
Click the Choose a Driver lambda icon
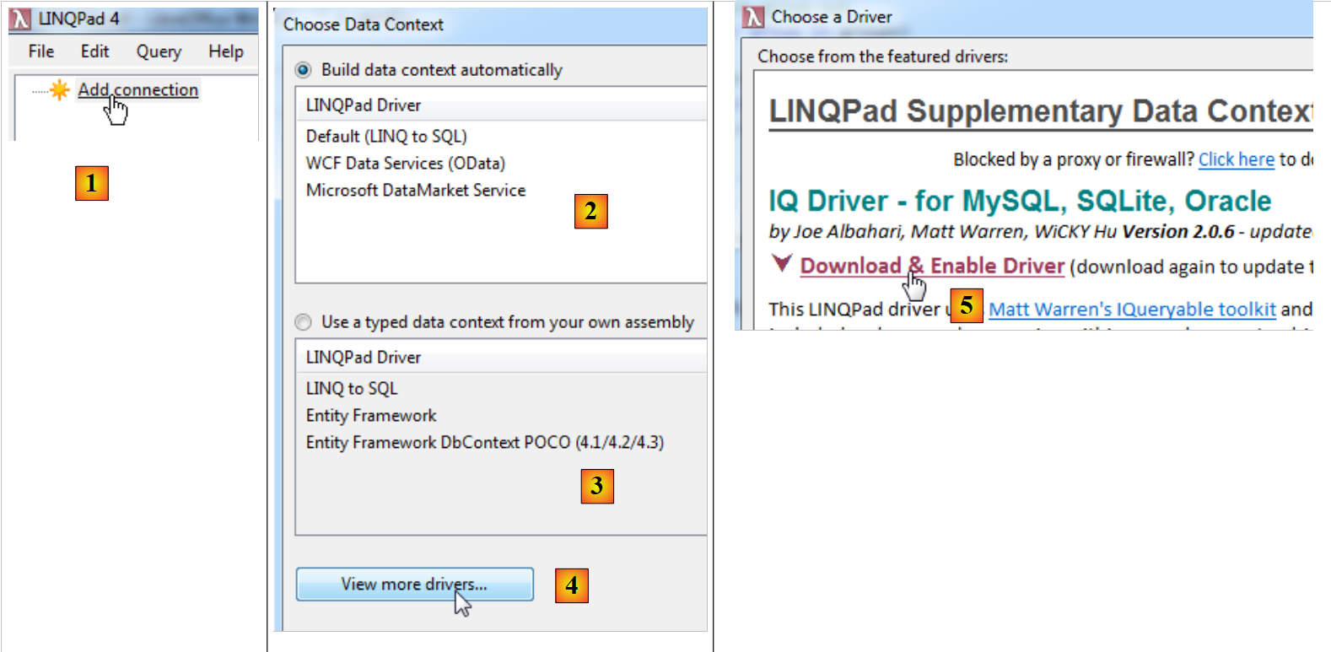pos(753,17)
